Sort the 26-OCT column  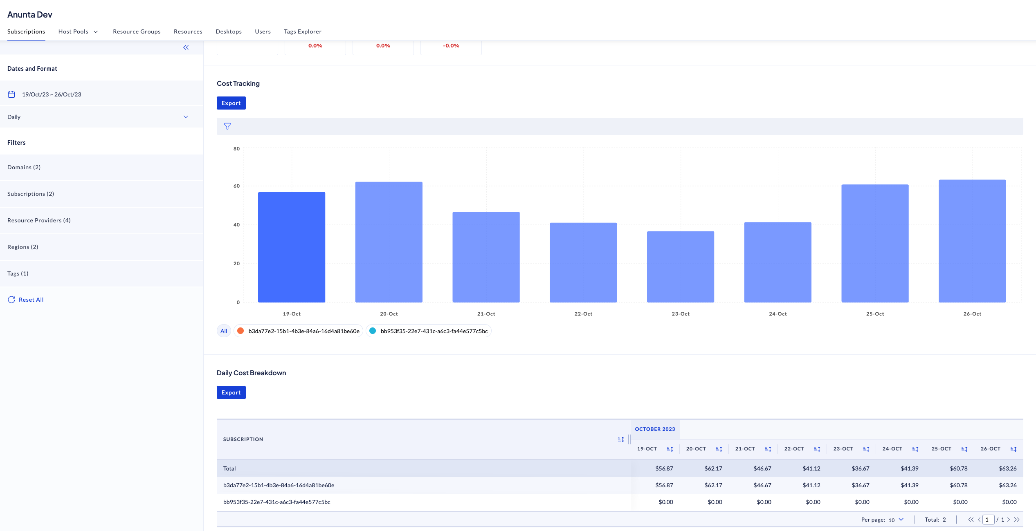1013,449
